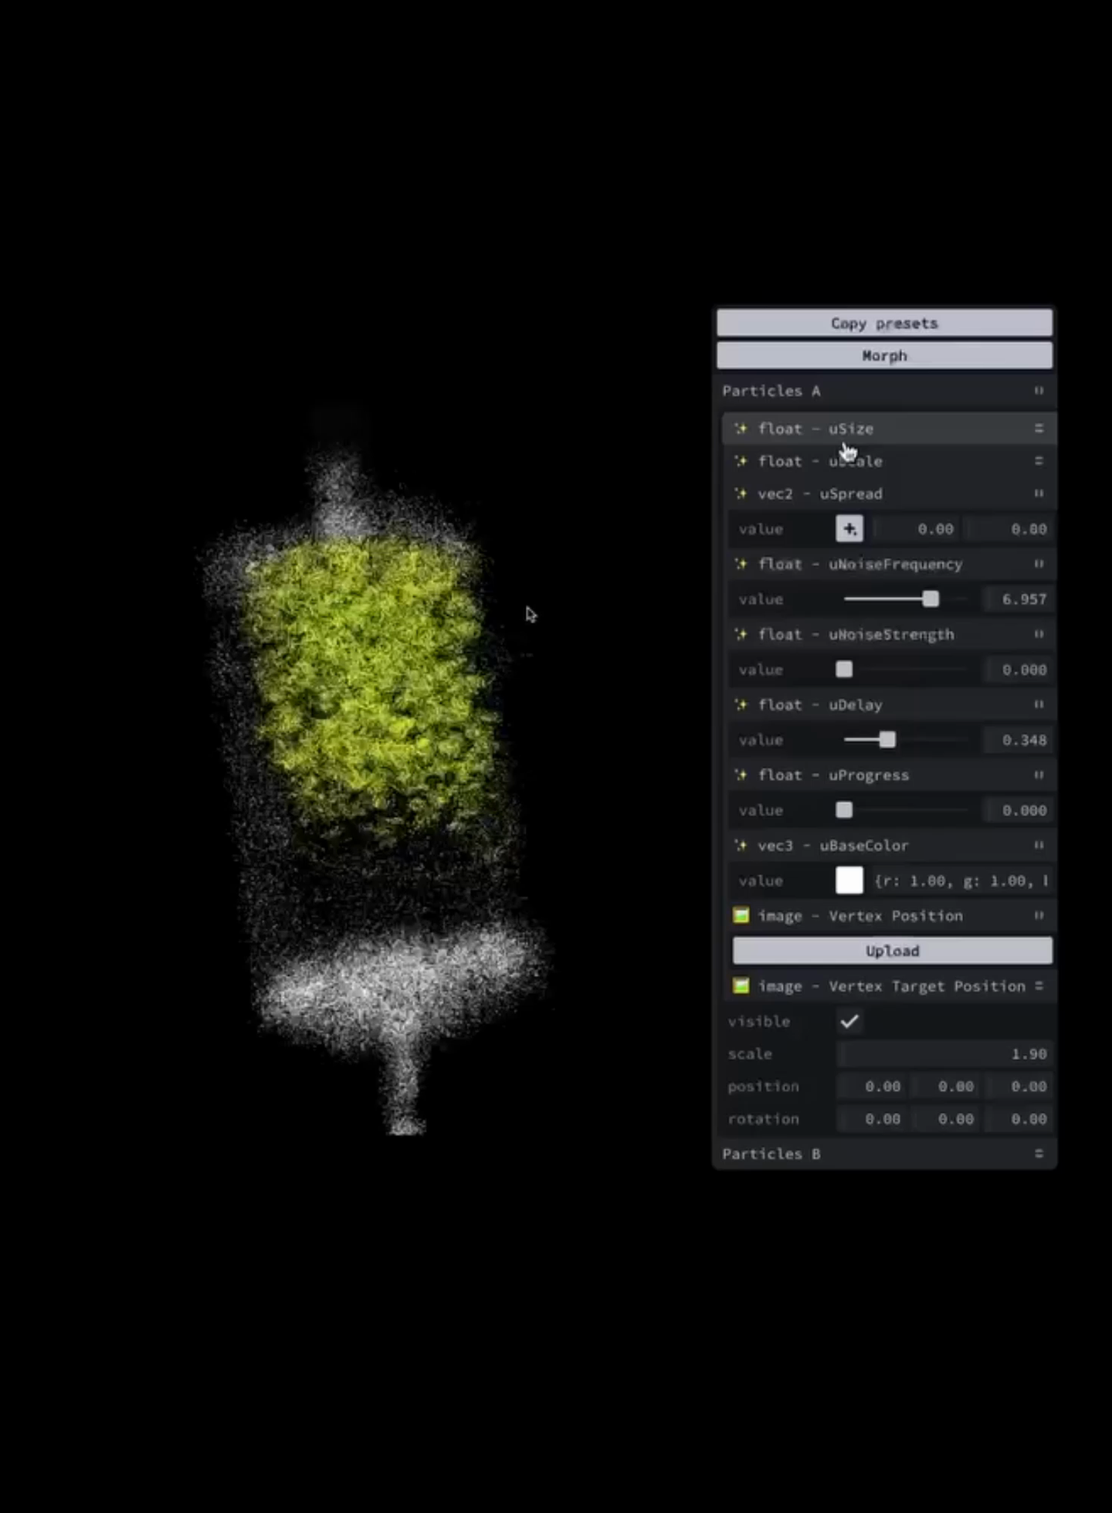Click the uProgress value field 0.000
1112x1513 pixels.
(x=1018, y=809)
